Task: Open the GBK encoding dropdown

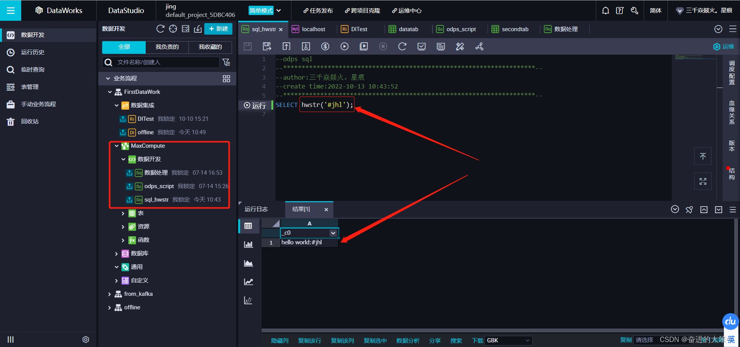Action: pyautogui.click(x=508, y=340)
